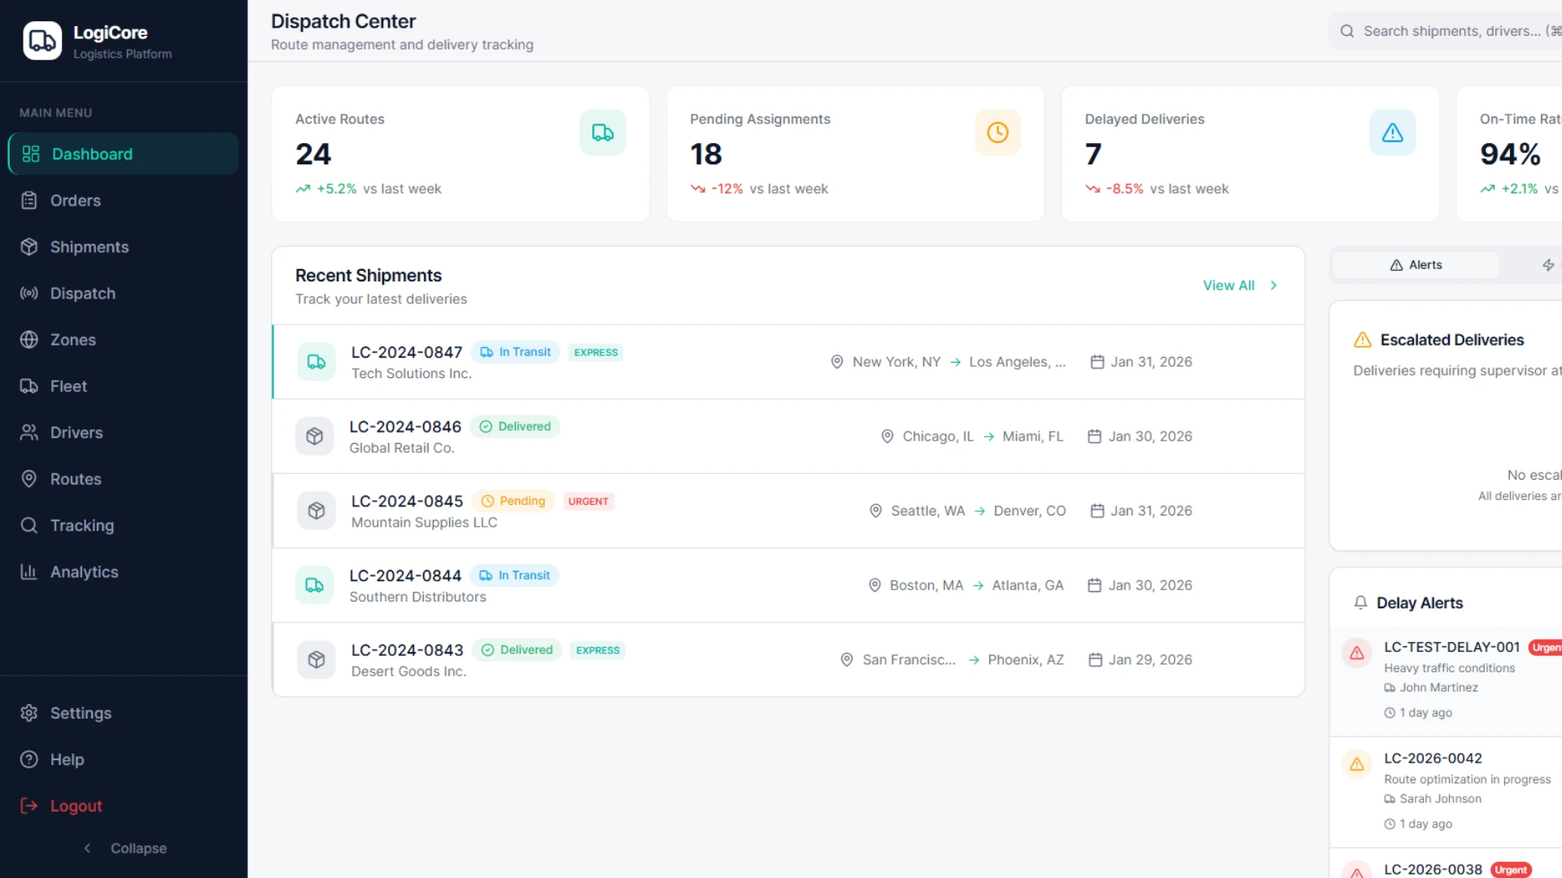
Task: Click the red Logout label
Action: 76,806
